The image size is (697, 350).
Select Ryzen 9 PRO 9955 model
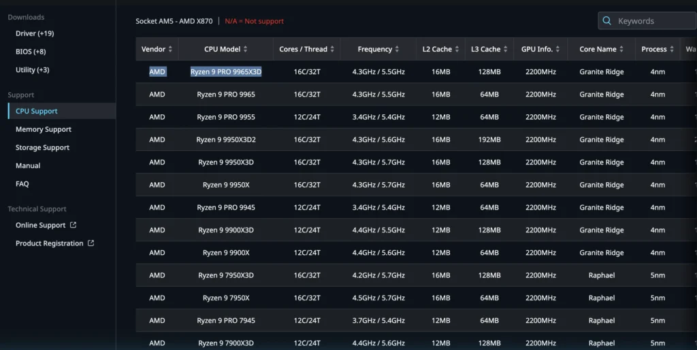[226, 117]
